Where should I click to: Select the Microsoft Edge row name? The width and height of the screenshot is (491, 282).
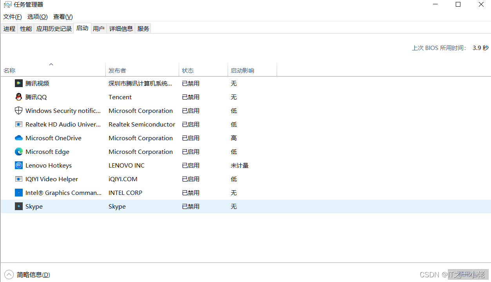pyautogui.click(x=47, y=152)
